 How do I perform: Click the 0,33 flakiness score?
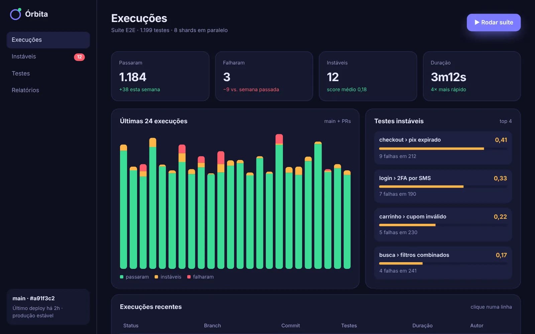pyautogui.click(x=500, y=178)
